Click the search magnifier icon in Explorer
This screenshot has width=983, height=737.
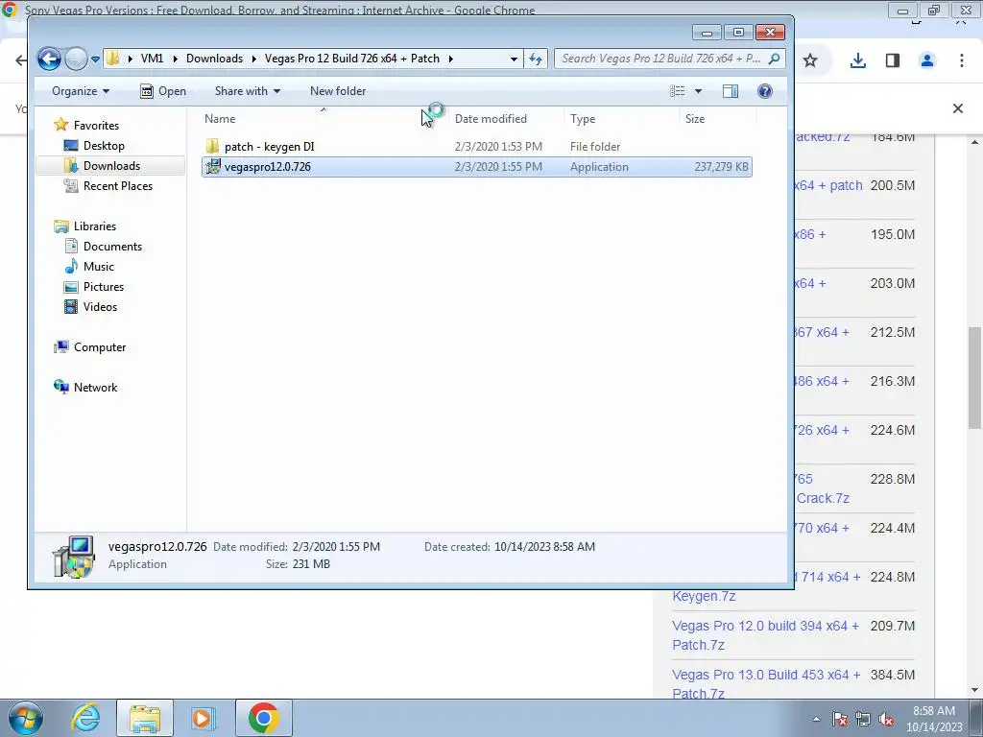point(775,59)
